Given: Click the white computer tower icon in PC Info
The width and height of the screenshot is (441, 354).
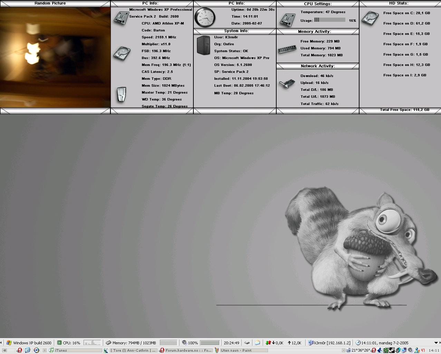Looking at the screenshot, I should (x=122, y=95).
